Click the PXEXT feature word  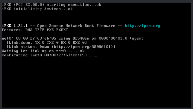point(62,30)
